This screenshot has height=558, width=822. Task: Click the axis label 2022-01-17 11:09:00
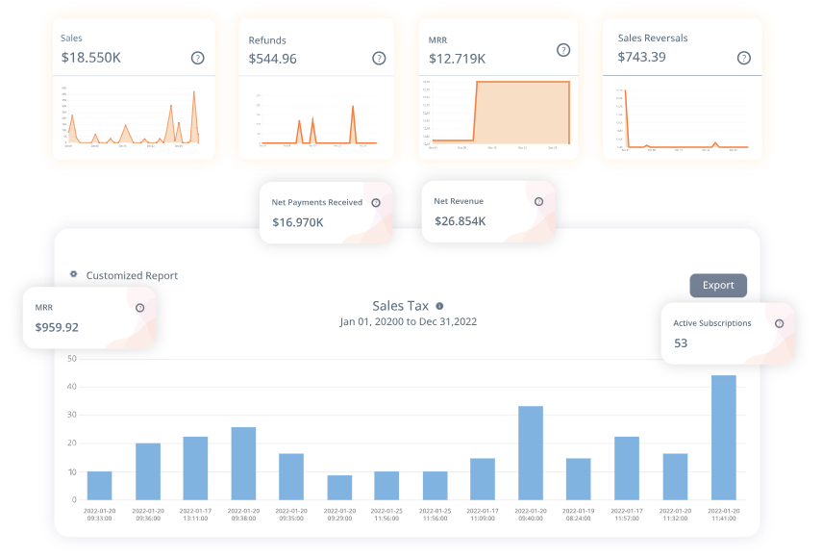pyautogui.click(x=483, y=515)
